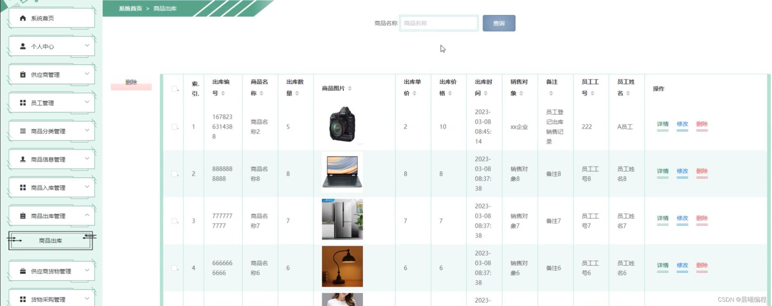Open 详情 for row 4 商品名称6
The image size is (772, 306).
[x=663, y=265]
